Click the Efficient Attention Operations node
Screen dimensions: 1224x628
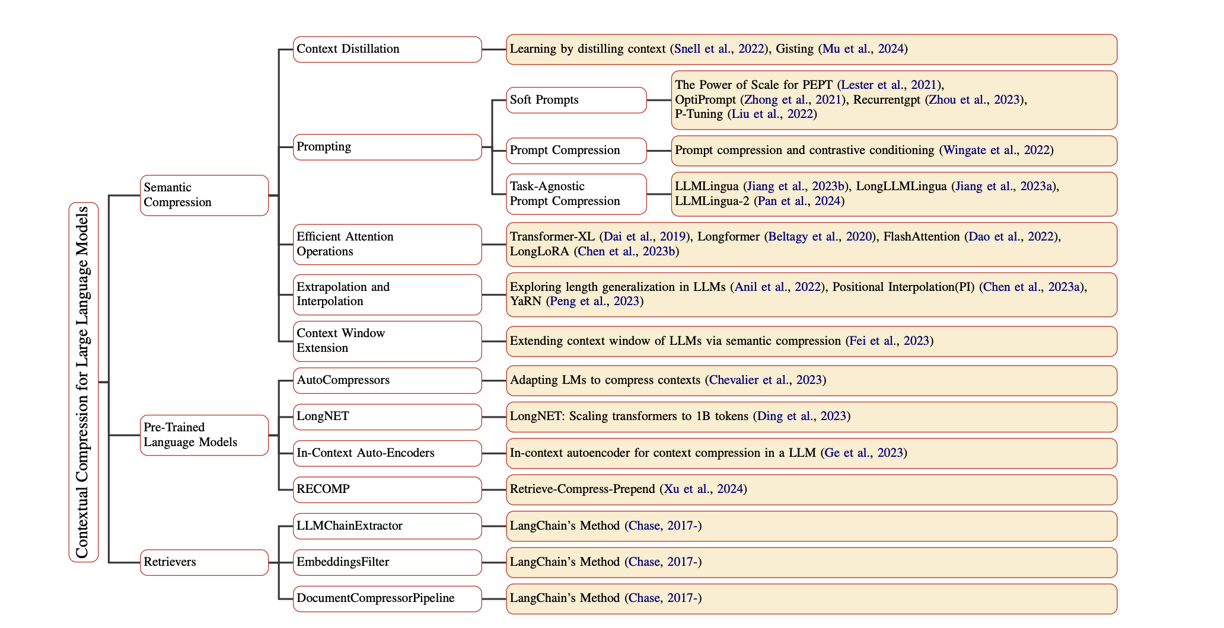[387, 245]
